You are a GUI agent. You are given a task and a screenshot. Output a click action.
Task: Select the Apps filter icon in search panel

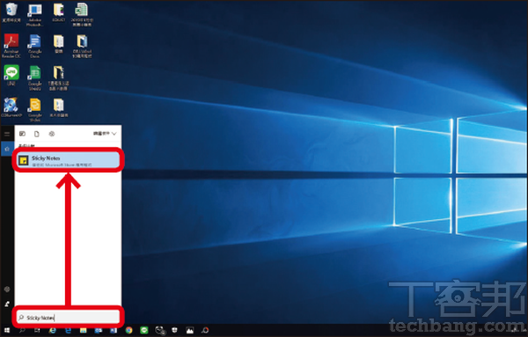point(22,134)
